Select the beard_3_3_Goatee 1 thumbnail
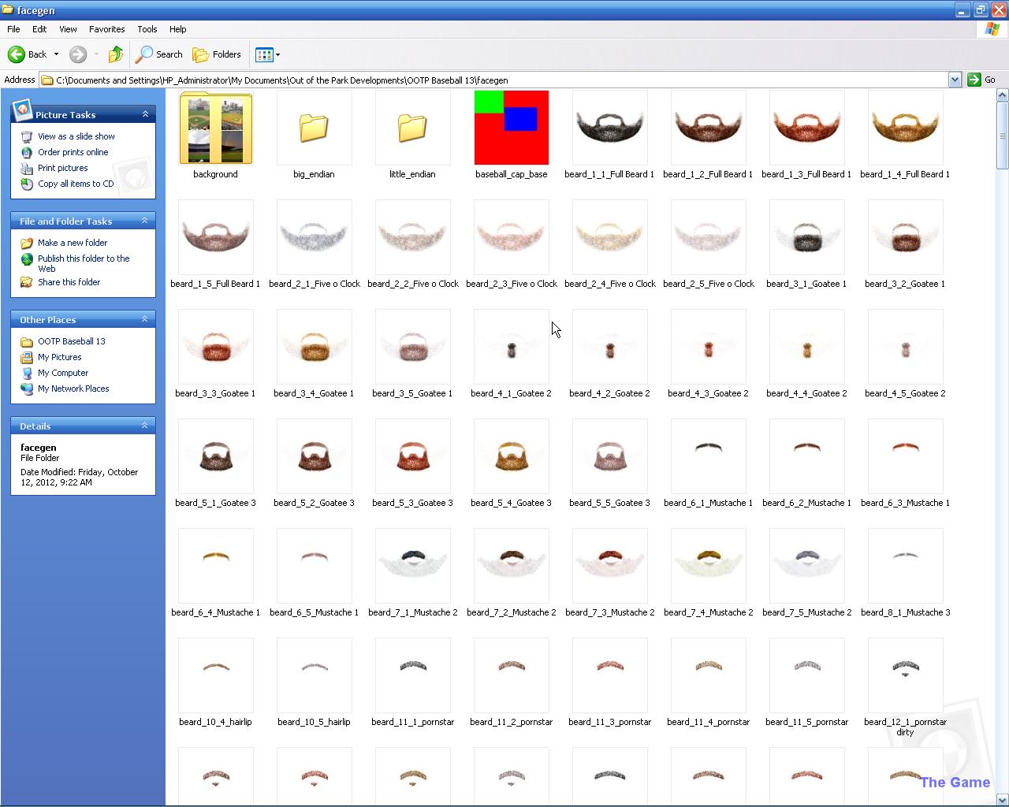The height and width of the screenshot is (807, 1009). tap(216, 347)
